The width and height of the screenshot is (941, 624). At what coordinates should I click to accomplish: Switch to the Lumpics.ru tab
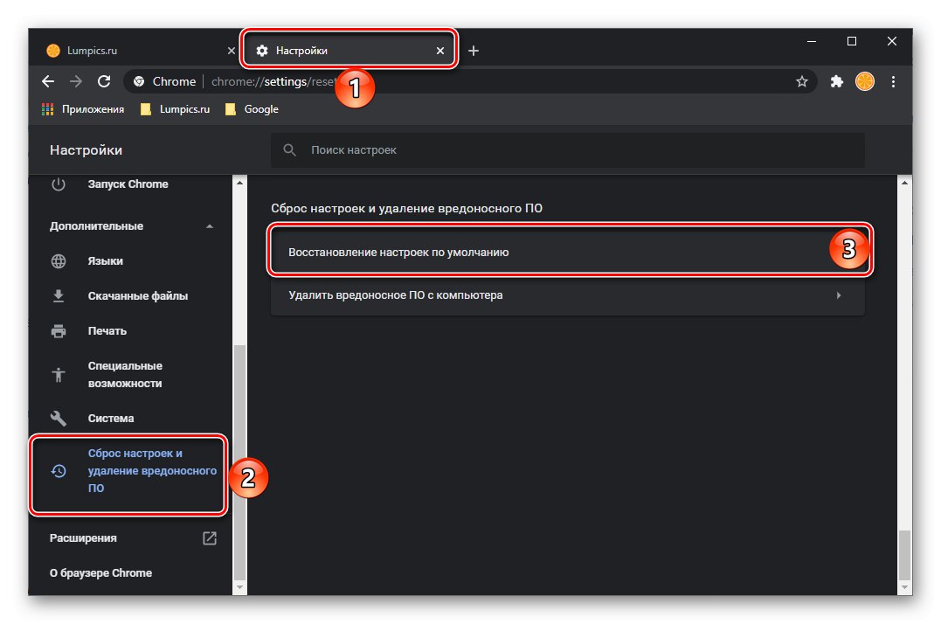(x=131, y=51)
